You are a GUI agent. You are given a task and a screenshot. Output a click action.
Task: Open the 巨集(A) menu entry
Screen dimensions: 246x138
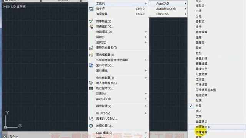coord(118,94)
